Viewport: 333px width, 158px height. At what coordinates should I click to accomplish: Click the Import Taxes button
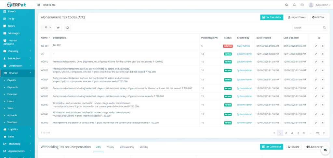[297, 17]
